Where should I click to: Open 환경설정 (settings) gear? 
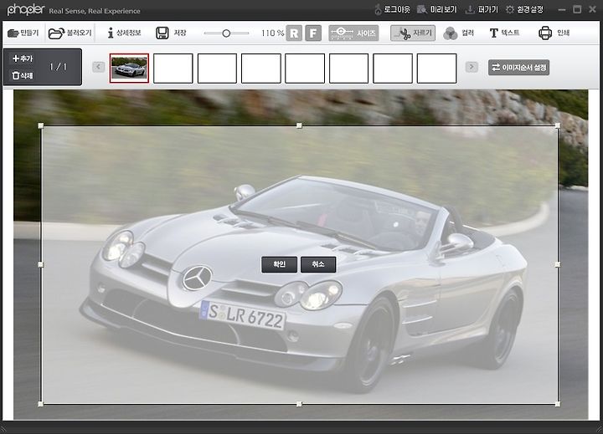coord(524,9)
